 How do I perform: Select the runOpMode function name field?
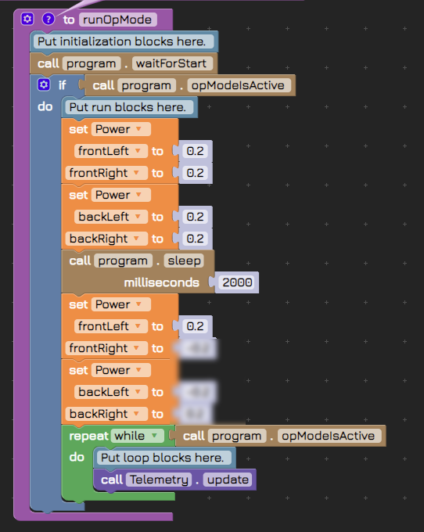click(x=117, y=20)
